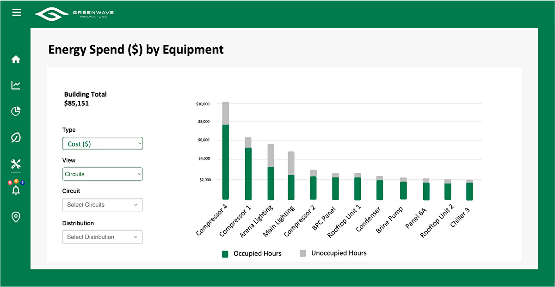Open the home dashboard from sidebar
Screen dimensions: 555x287
point(16,59)
